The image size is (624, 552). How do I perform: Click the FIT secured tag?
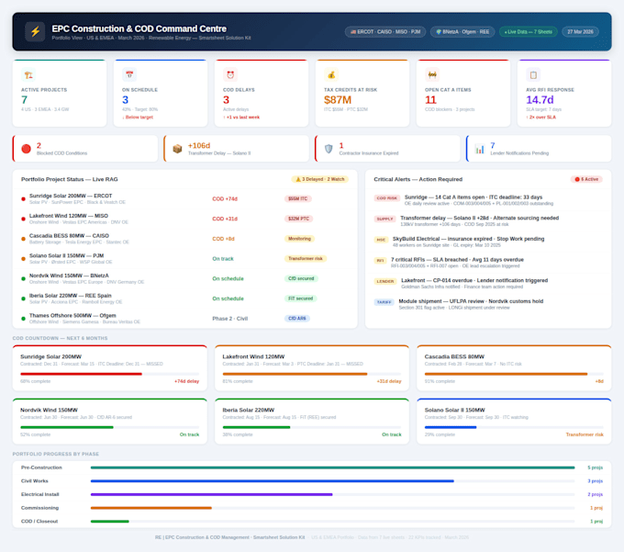(300, 299)
